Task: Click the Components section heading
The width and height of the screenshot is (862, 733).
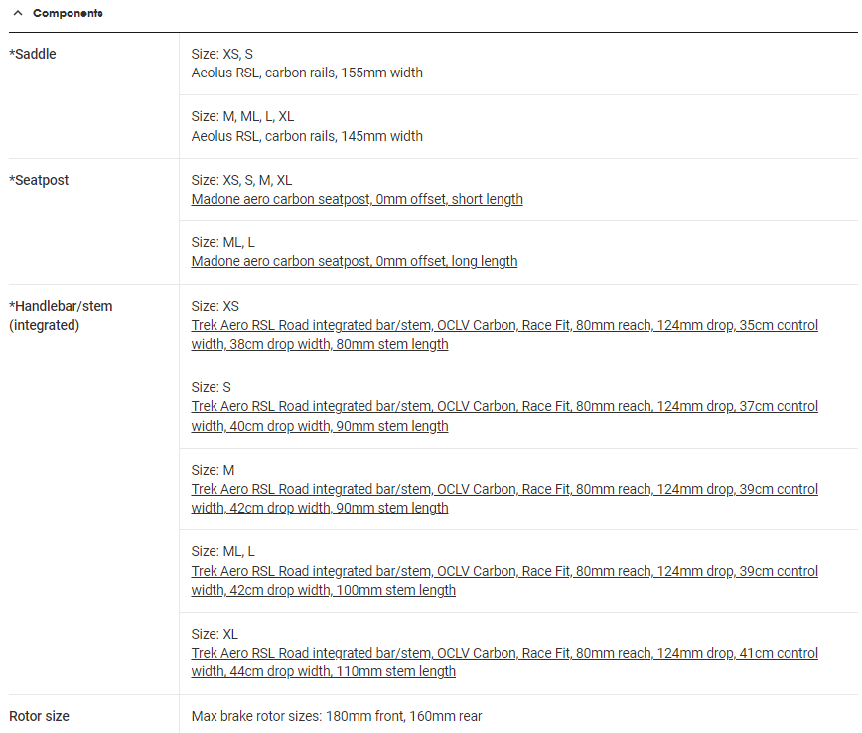Action: (x=67, y=14)
